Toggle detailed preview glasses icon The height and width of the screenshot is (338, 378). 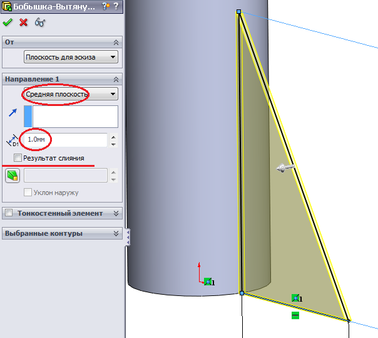(x=40, y=23)
